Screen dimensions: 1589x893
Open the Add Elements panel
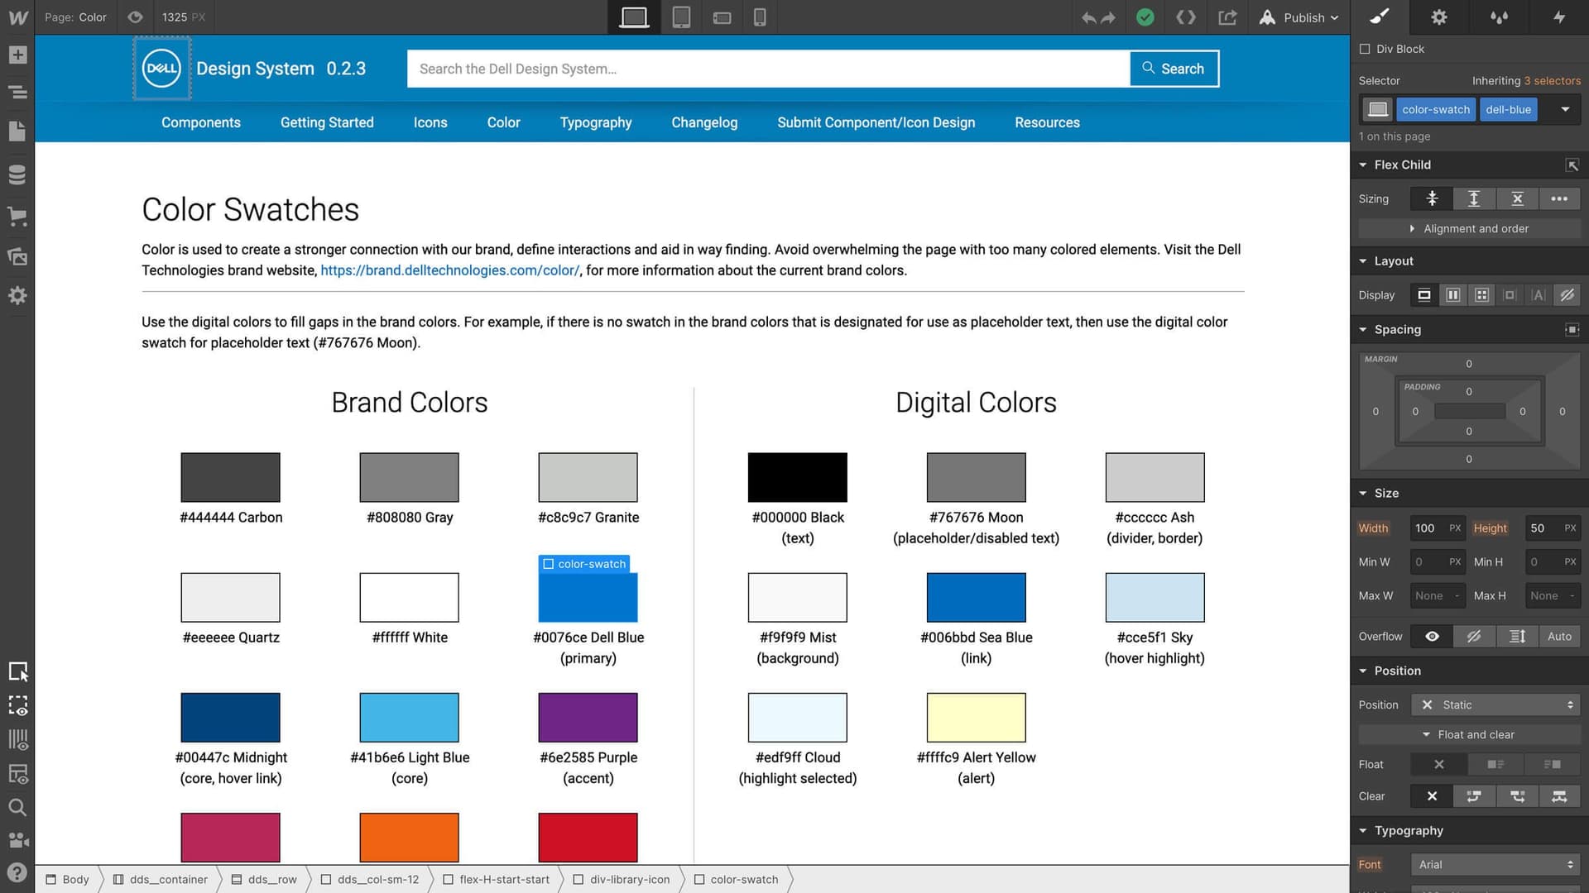coord(17,55)
